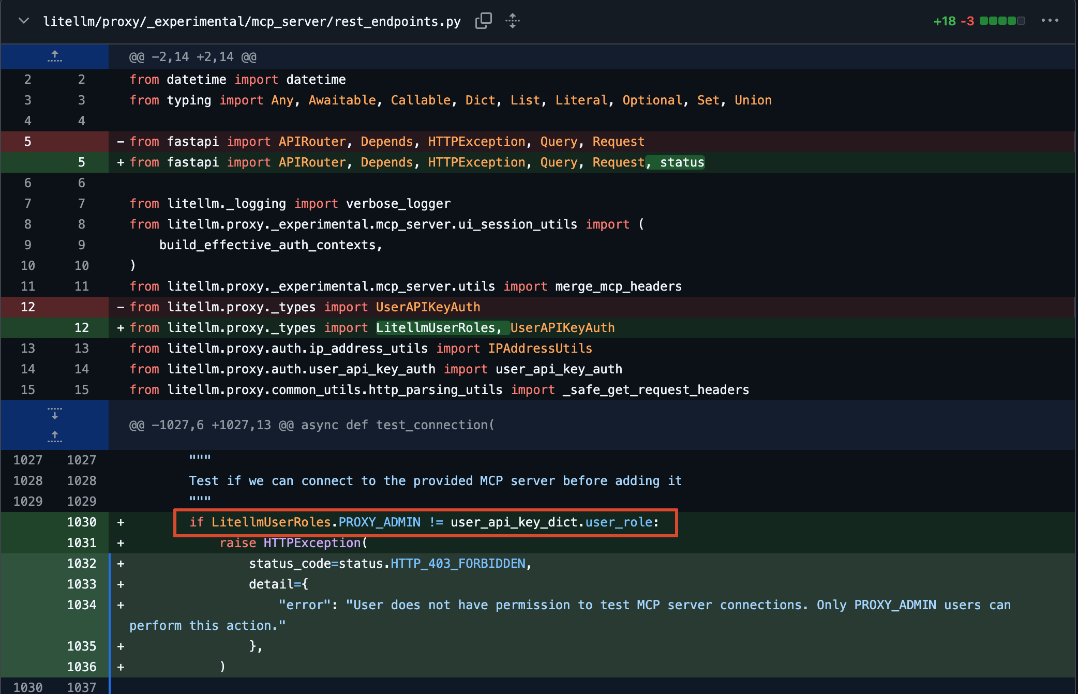This screenshot has width=1078, height=694.
Task: Click the -3 deletions count
Action: (967, 21)
